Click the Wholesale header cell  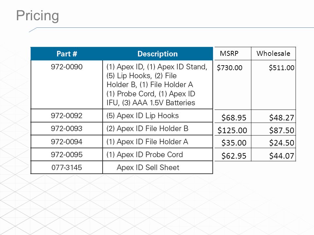[x=273, y=54]
